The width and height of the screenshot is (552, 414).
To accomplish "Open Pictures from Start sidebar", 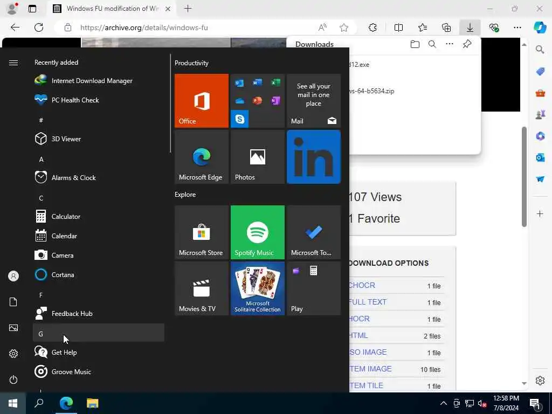I will [13, 328].
